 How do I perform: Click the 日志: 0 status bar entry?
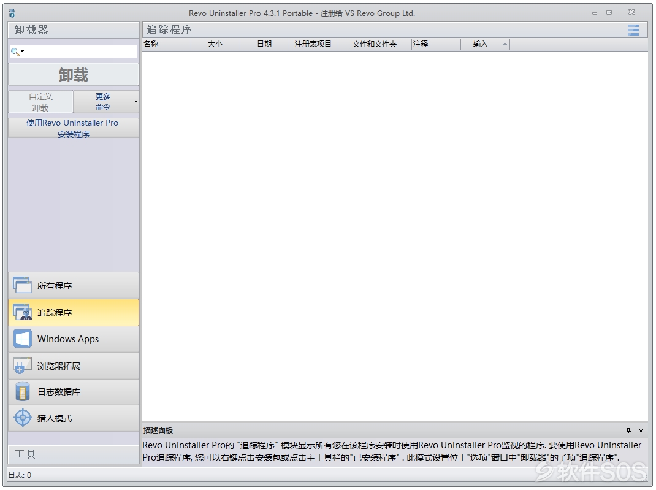tap(20, 475)
